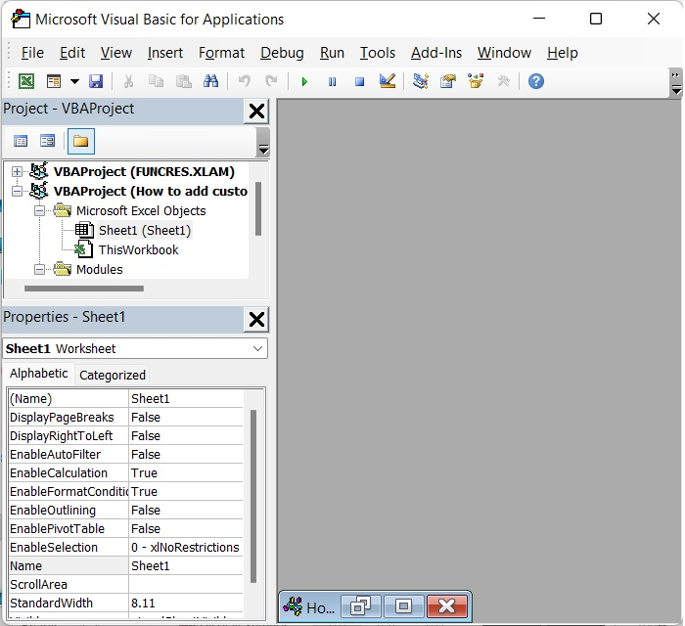Click View Code icon in Project pane
Screen dimensions: 685x626
tap(21, 141)
